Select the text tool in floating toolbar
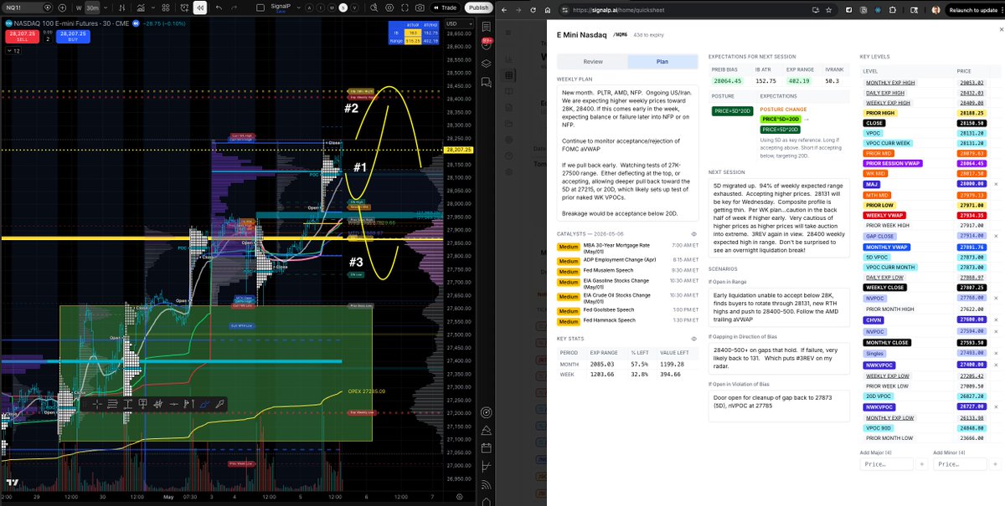 coord(127,403)
